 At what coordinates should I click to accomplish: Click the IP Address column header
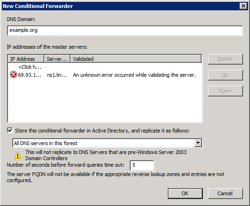[26, 59]
